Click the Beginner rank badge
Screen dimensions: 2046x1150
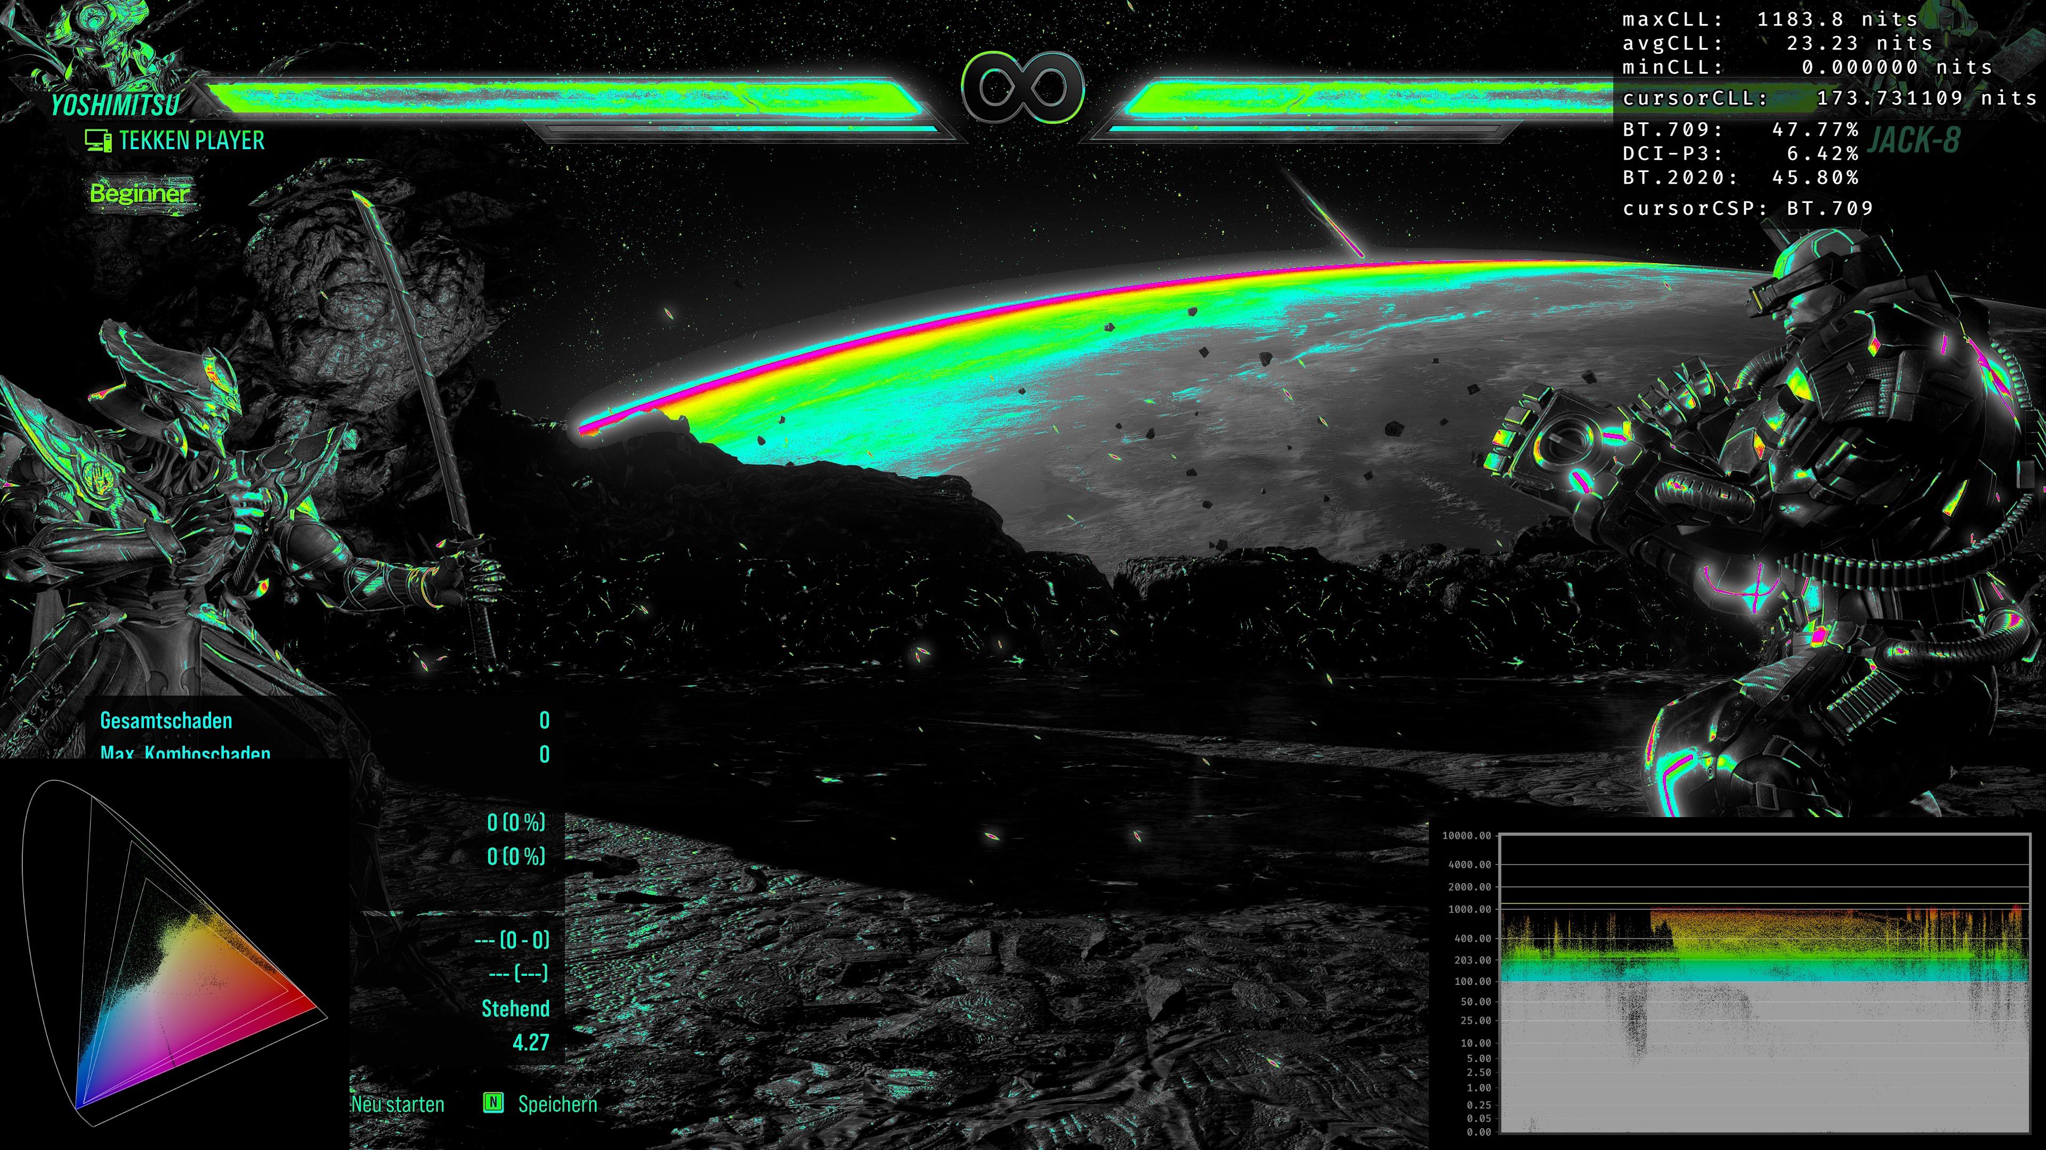pyautogui.click(x=140, y=193)
